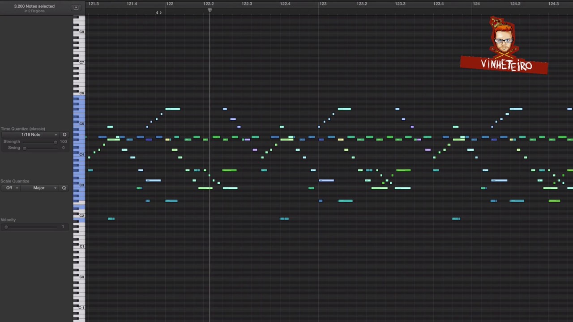Screen dimensions: 573x322
Task: Open the Major scale type dropdown
Action: point(40,188)
